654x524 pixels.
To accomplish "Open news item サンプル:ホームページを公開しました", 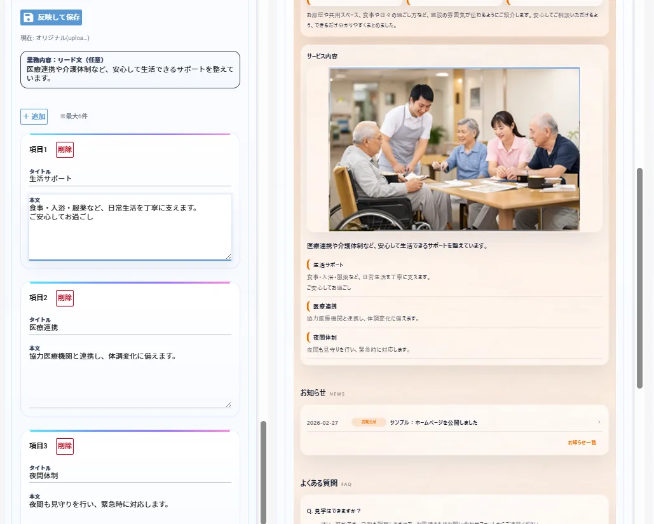I will click(x=433, y=423).
